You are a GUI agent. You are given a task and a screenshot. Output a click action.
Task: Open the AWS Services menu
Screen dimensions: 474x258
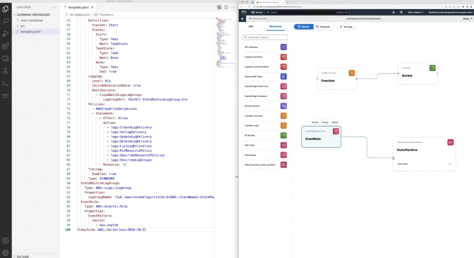point(257,12)
